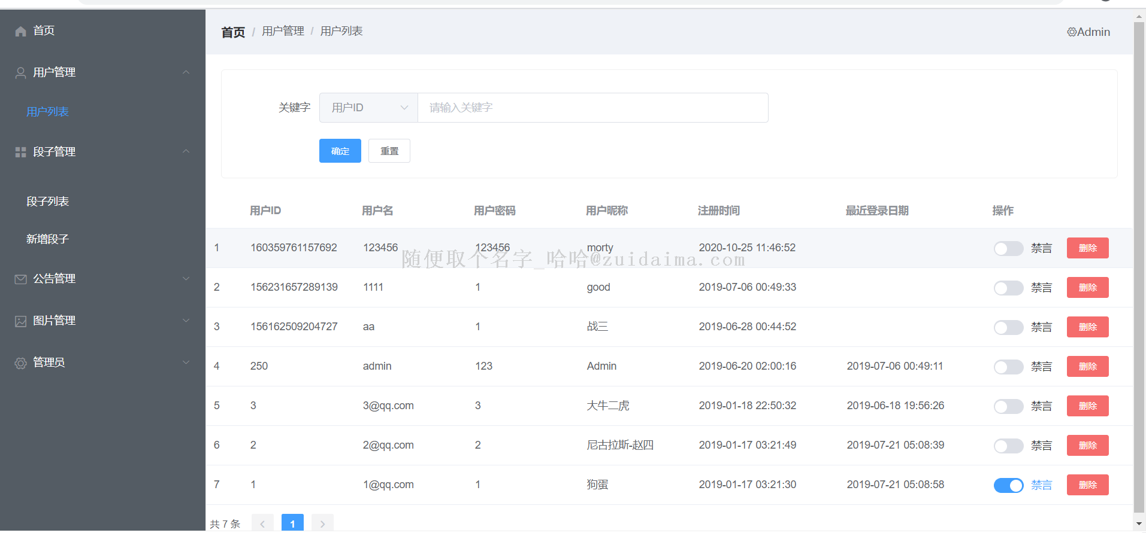Toggle mute switch for user 战三
This screenshot has width=1146, height=533.
[x=1008, y=327]
